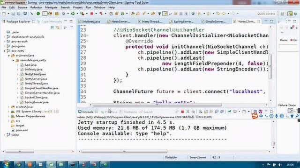The height and width of the screenshot is (168, 300).
Task: Collapse the pro-netty project node
Action: [4, 51]
